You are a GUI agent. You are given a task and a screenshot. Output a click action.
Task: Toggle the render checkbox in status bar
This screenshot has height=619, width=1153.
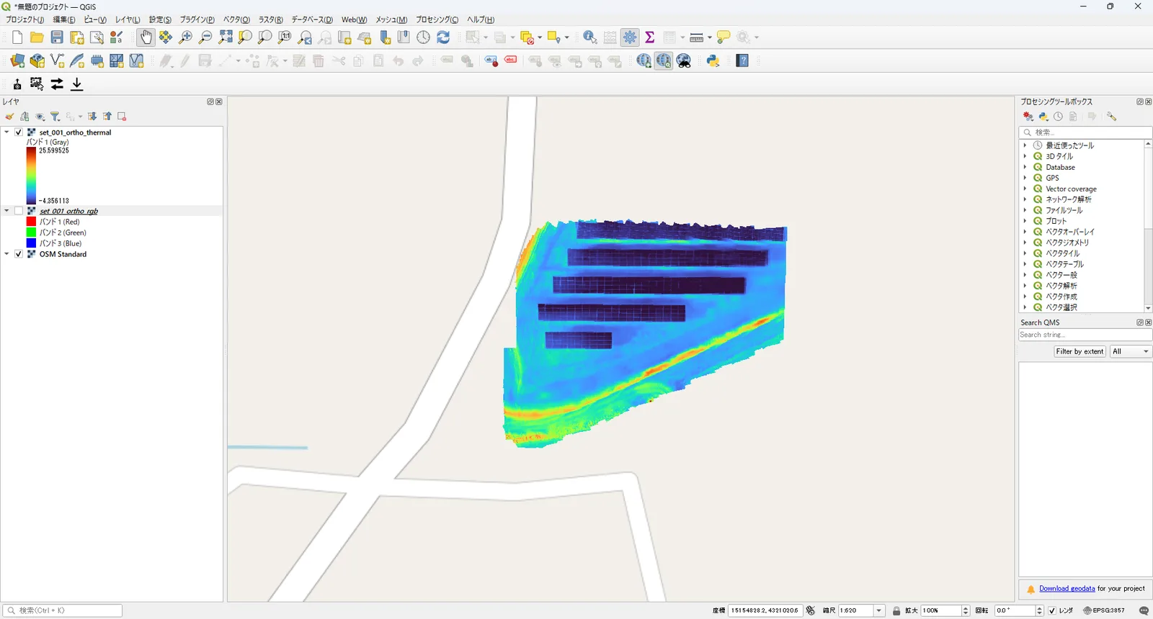coord(1052,610)
